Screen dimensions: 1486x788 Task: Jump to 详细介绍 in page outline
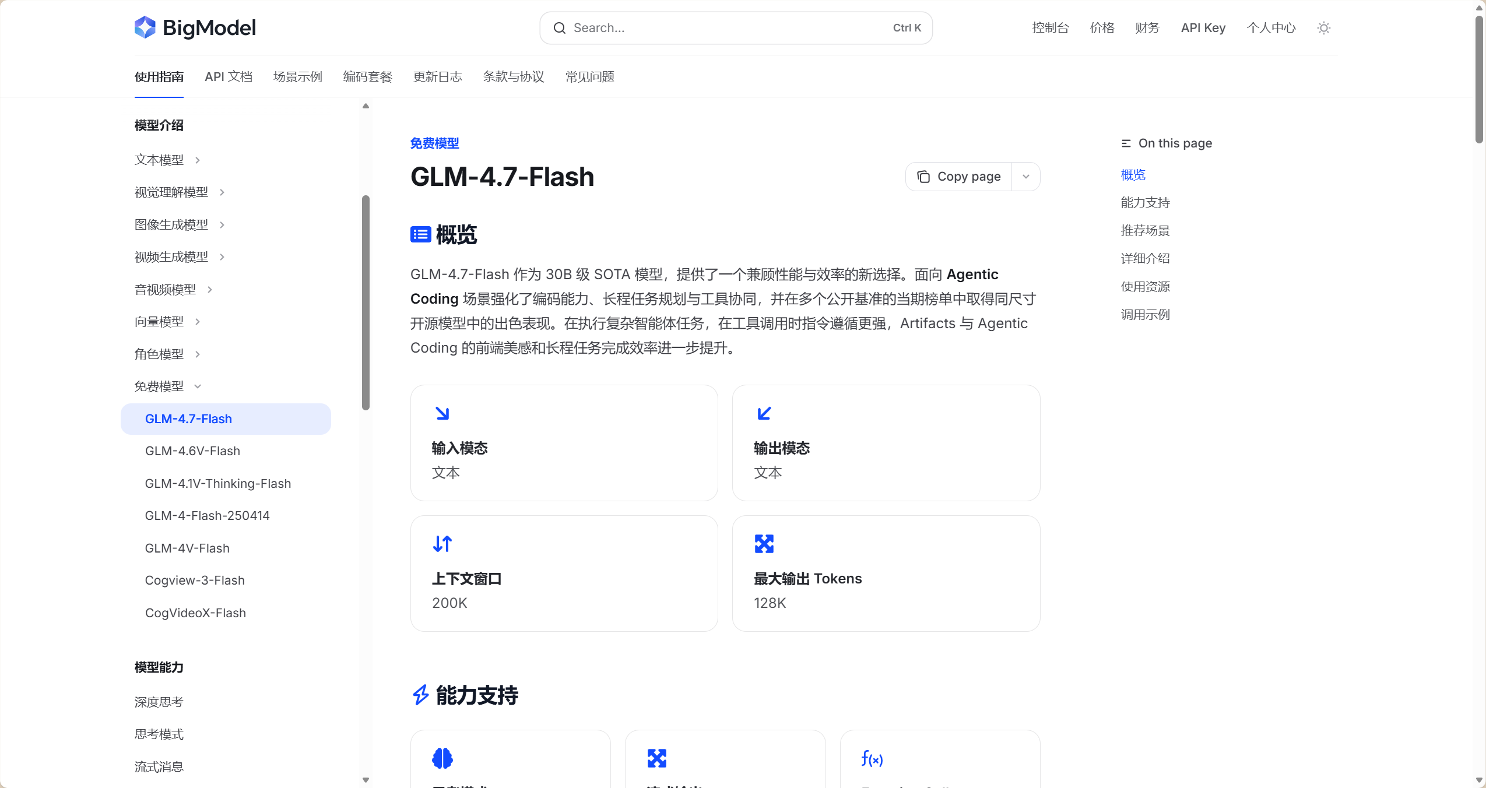point(1146,259)
